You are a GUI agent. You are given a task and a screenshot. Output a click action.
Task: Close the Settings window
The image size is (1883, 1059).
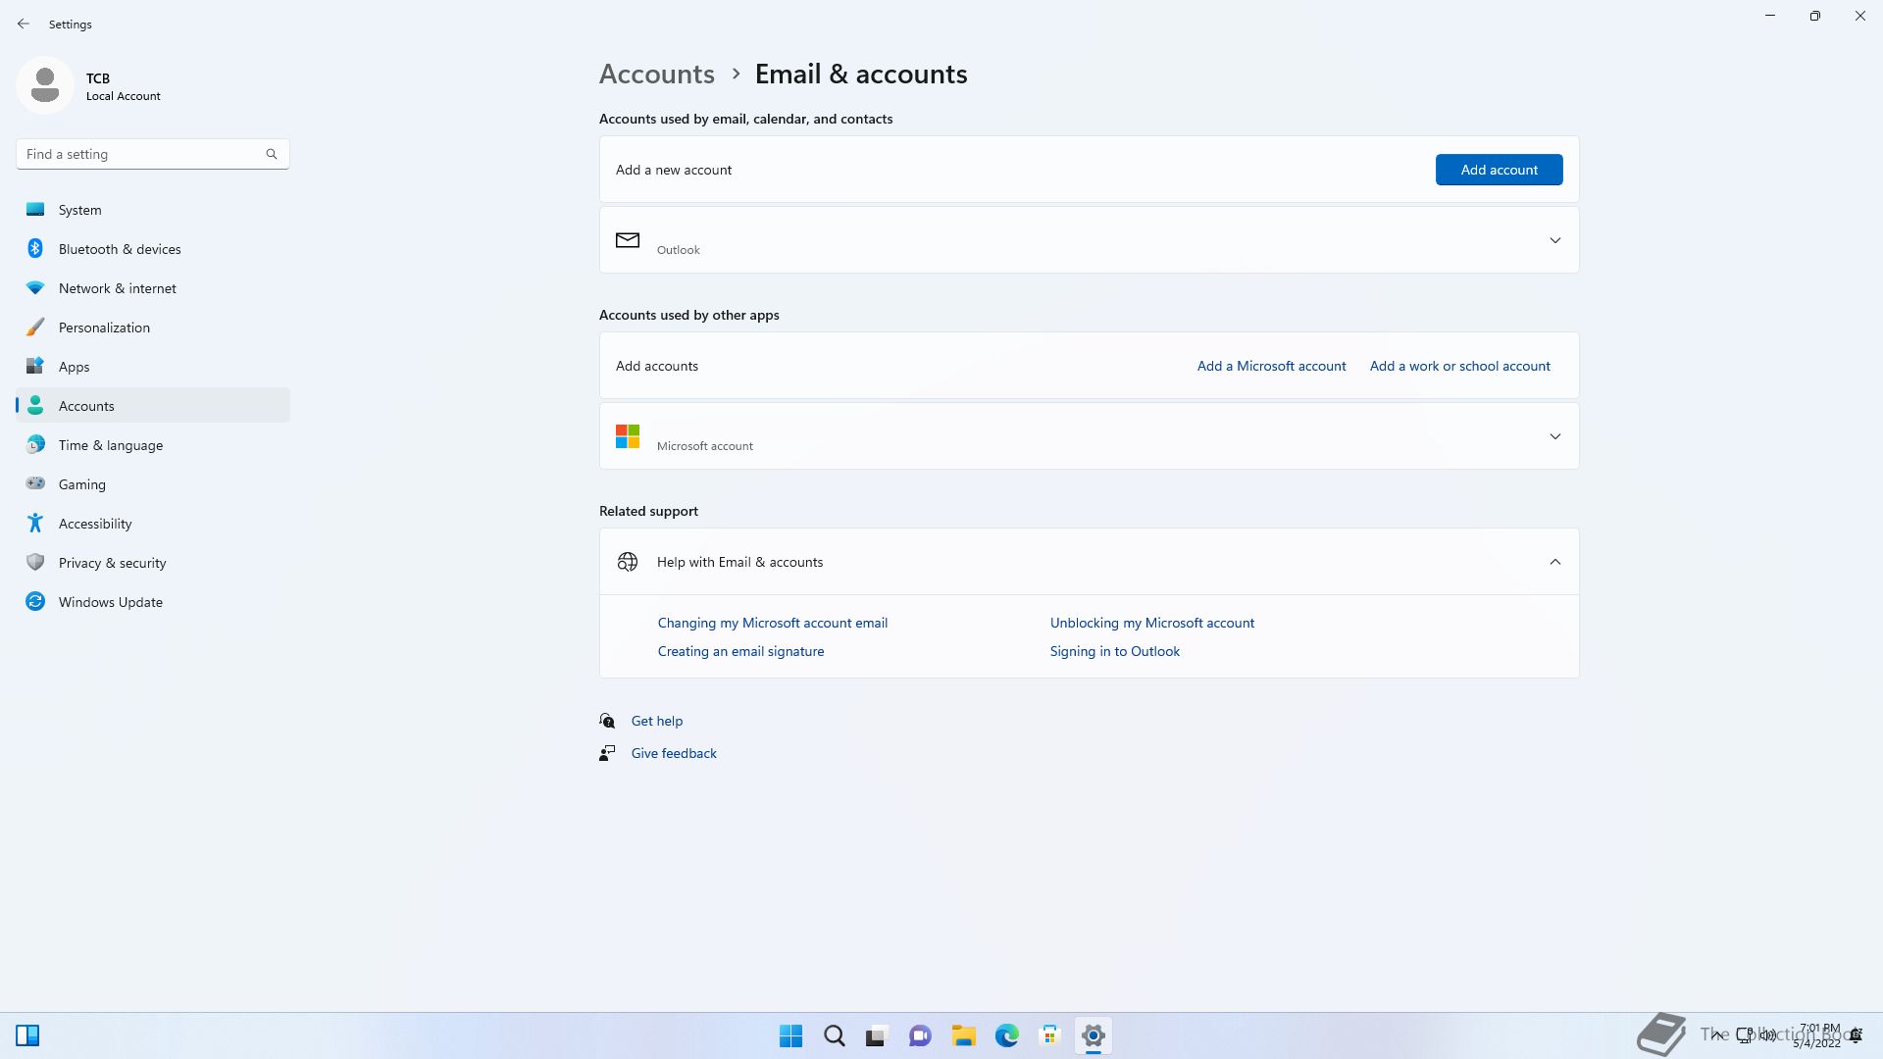1860,16
